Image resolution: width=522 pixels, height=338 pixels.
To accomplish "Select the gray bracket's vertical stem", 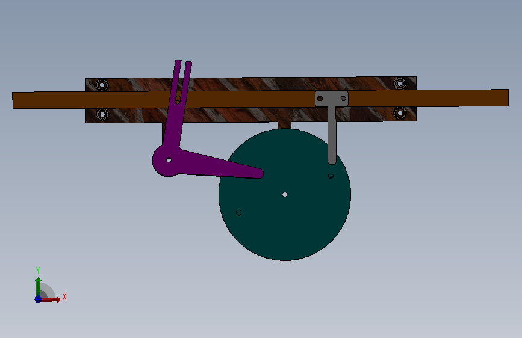I will [x=332, y=135].
